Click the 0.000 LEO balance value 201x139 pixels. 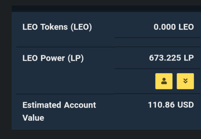174,27
